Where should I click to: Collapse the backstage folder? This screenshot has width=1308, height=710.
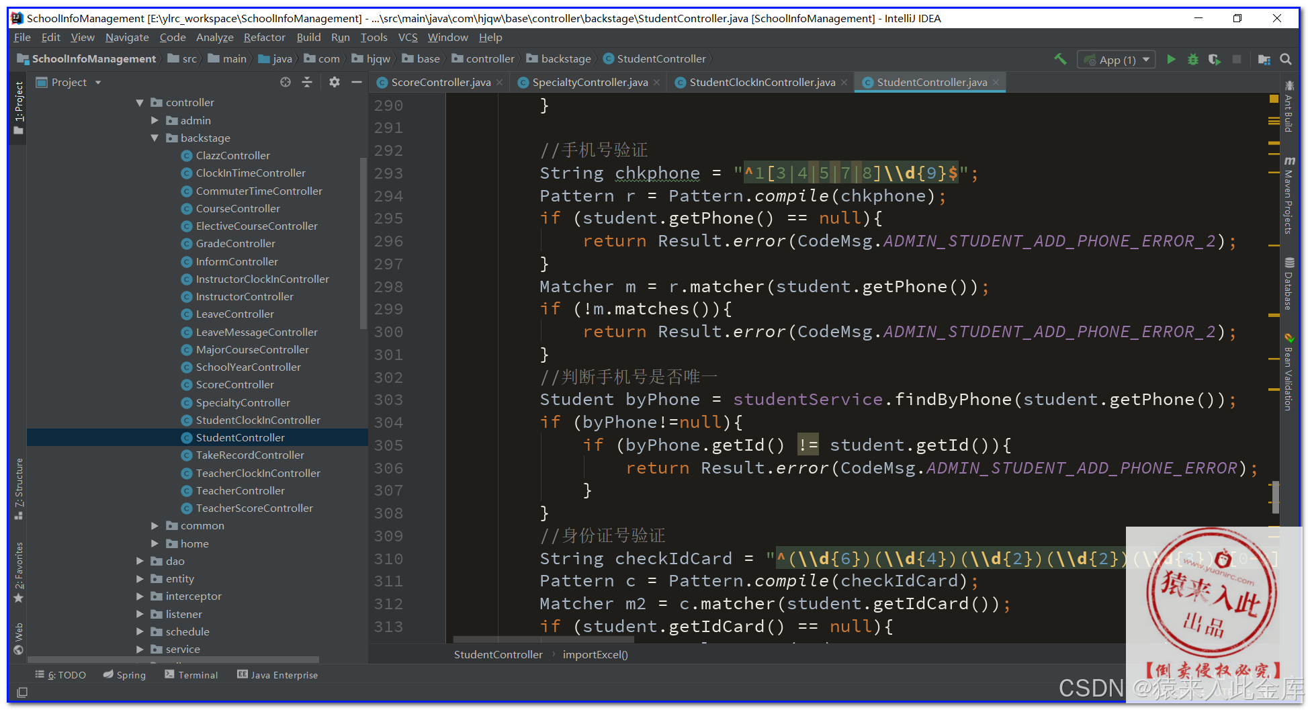coord(155,138)
